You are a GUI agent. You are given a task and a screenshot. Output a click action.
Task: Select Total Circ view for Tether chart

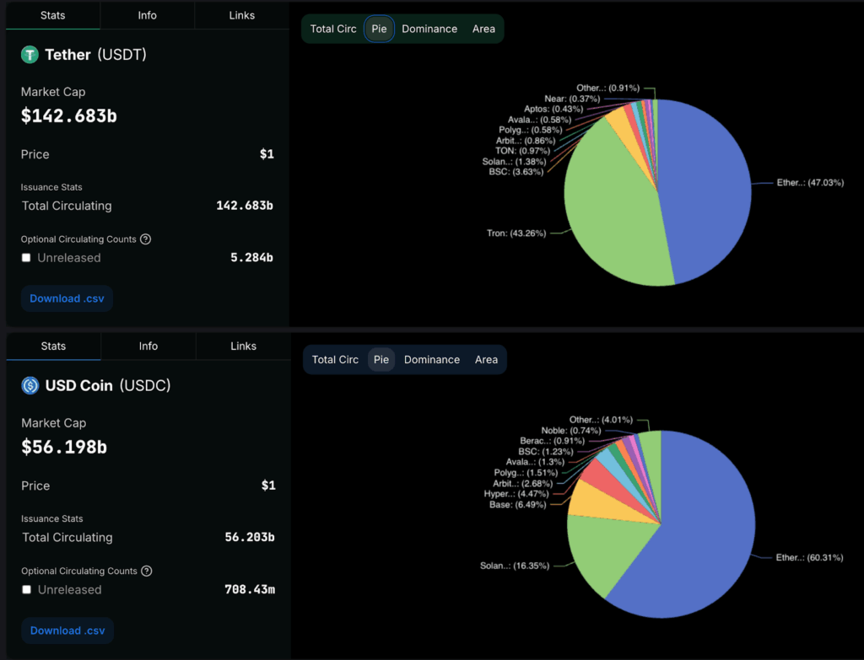click(333, 29)
